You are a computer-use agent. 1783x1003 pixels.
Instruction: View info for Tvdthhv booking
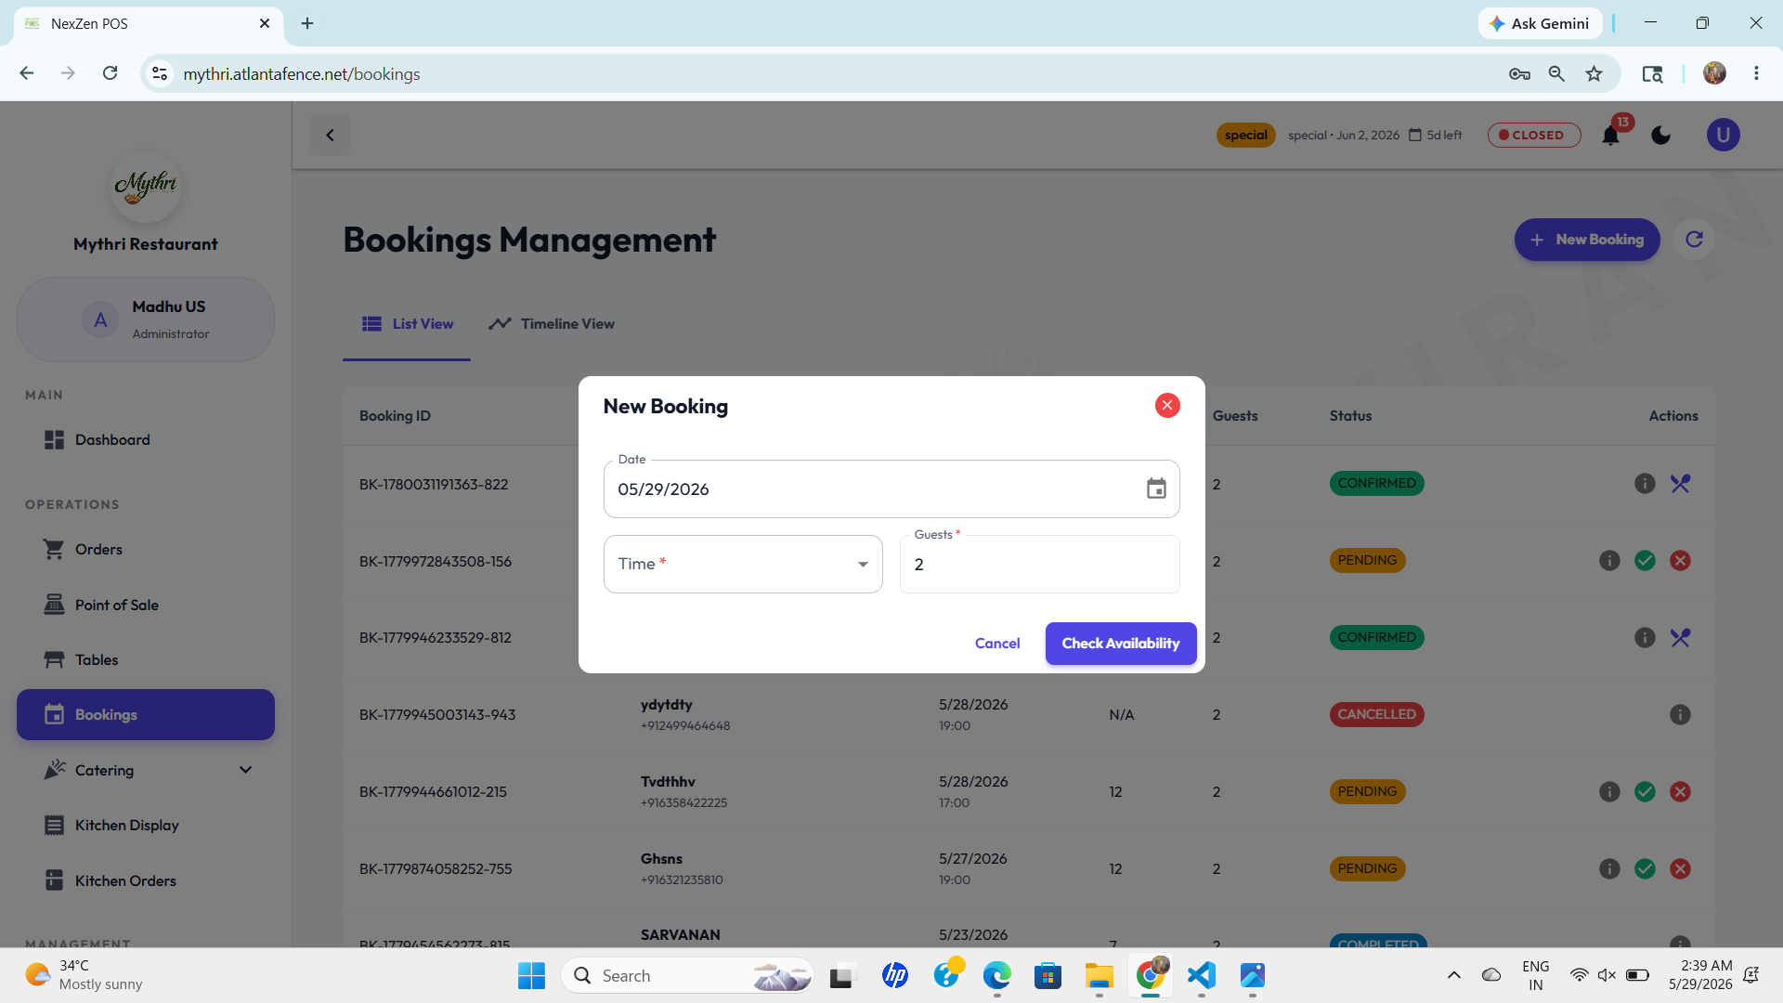(1609, 792)
